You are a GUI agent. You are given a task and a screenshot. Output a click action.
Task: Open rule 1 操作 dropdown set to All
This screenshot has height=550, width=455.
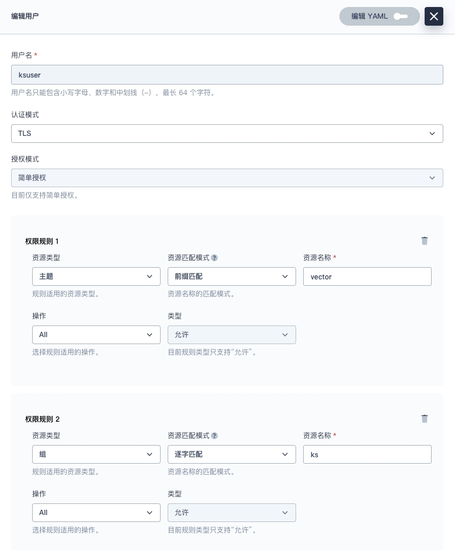(x=96, y=335)
